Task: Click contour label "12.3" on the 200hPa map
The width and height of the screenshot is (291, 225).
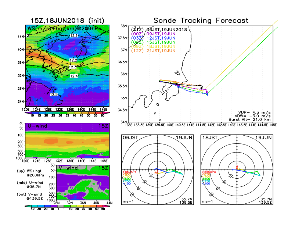Action: pos(72,67)
